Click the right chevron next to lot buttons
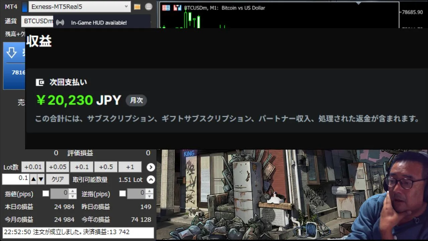This screenshot has width=428, height=241. coord(151,167)
